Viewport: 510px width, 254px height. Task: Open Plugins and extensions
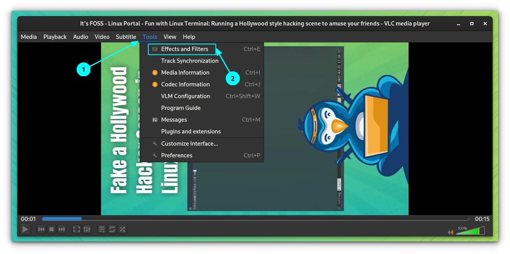coord(191,131)
